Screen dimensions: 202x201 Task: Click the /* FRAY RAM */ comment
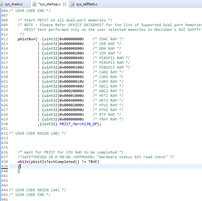click(x=108, y=119)
